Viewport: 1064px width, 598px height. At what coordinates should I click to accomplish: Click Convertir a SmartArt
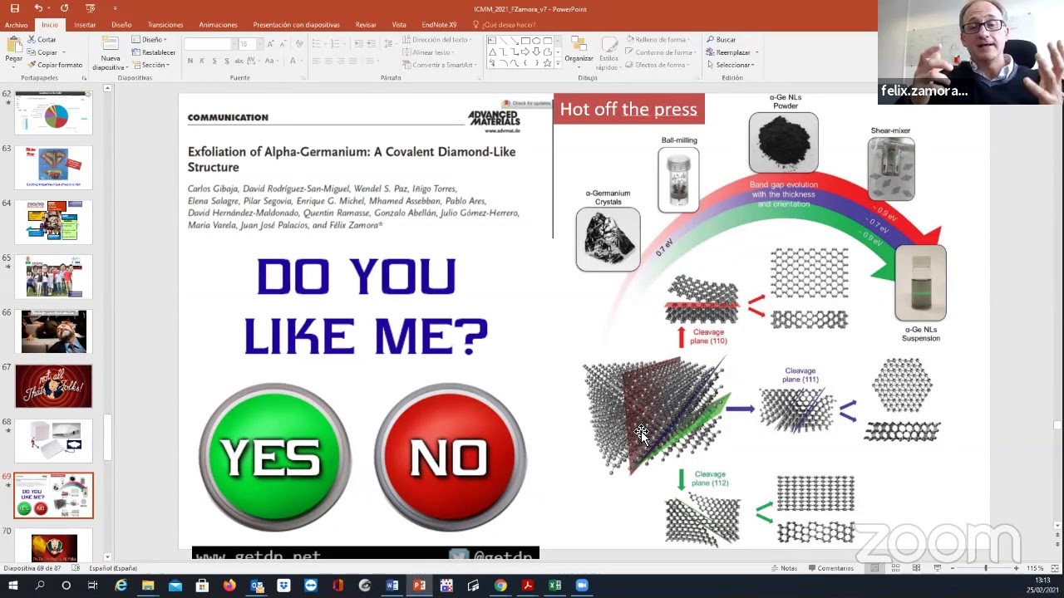(x=441, y=65)
